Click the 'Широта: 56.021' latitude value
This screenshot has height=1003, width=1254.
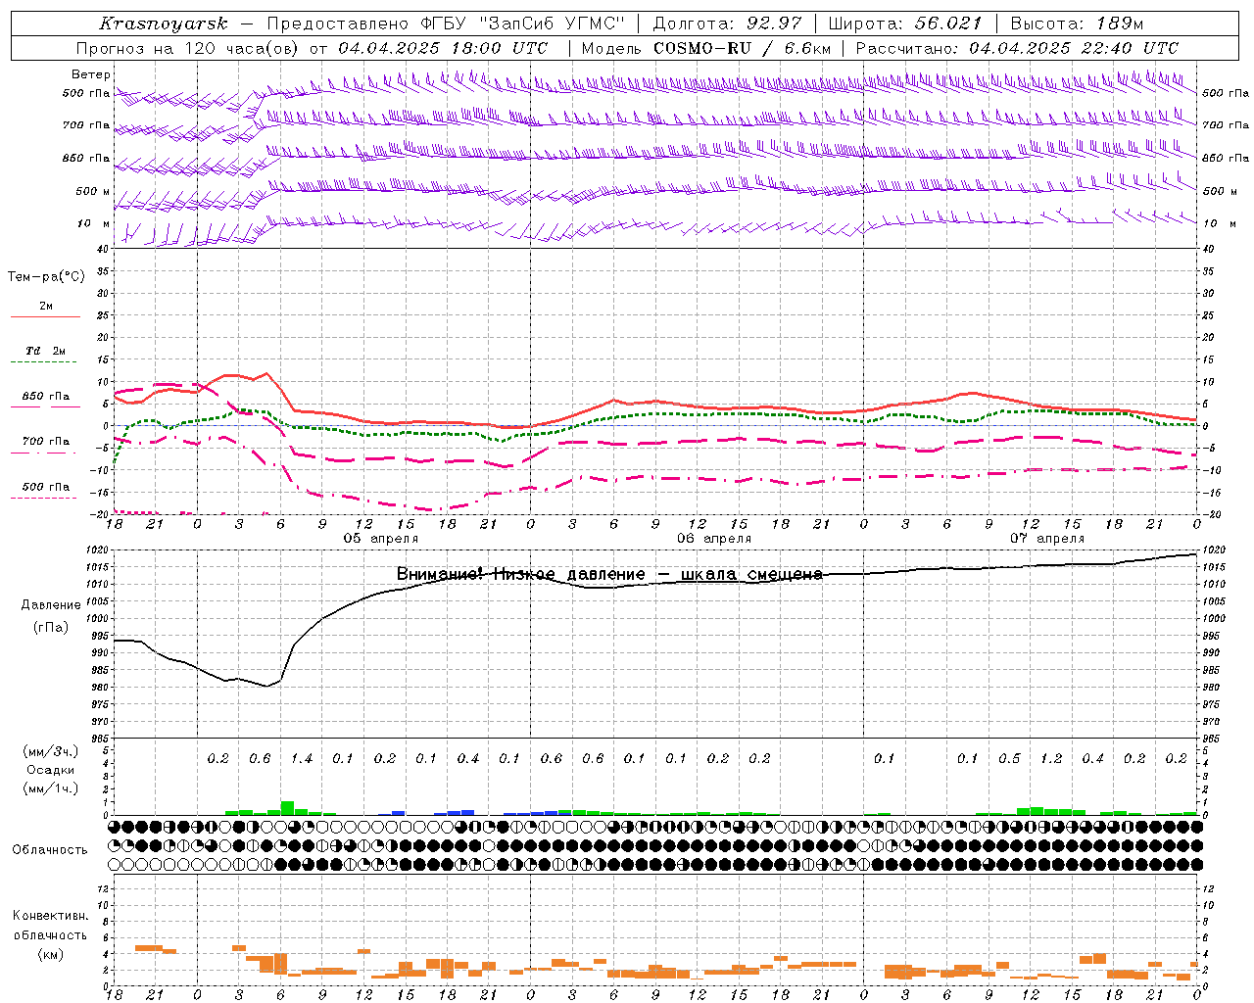pyautogui.click(x=904, y=24)
